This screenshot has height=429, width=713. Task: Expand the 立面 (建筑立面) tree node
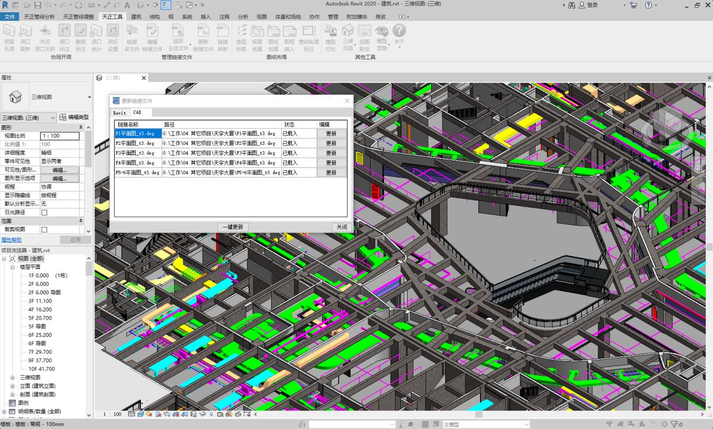coord(13,386)
